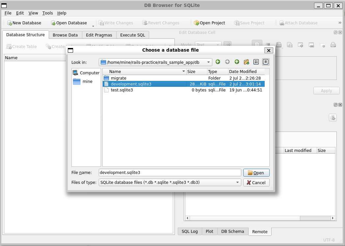Close the Choose a database file dialog

[x=269, y=50]
